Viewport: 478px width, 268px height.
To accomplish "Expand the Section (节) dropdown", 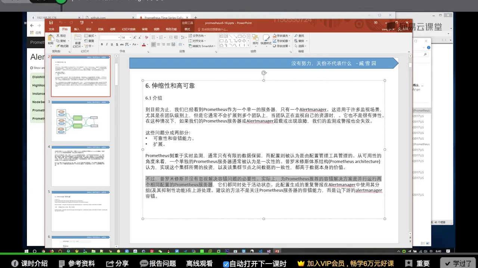I will [89, 46].
